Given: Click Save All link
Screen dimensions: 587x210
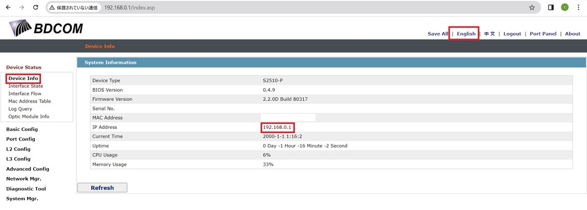Looking at the screenshot, I should (x=438, y=34).
